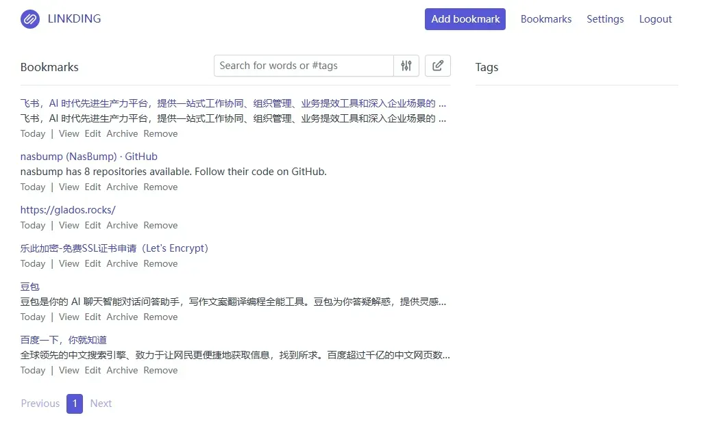This screenshot has width=714, height=422.
Task: Focus the search words or tags field
Action: tap(304, 66)
